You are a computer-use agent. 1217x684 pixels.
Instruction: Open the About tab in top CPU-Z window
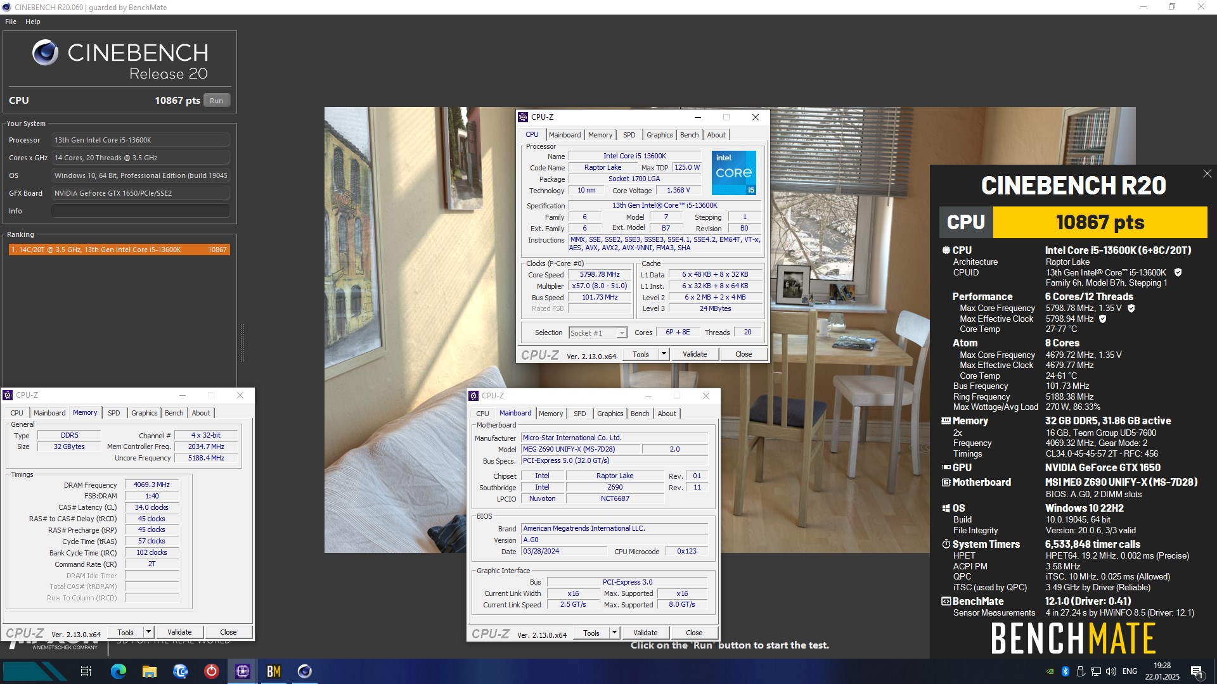pos(716,135)
